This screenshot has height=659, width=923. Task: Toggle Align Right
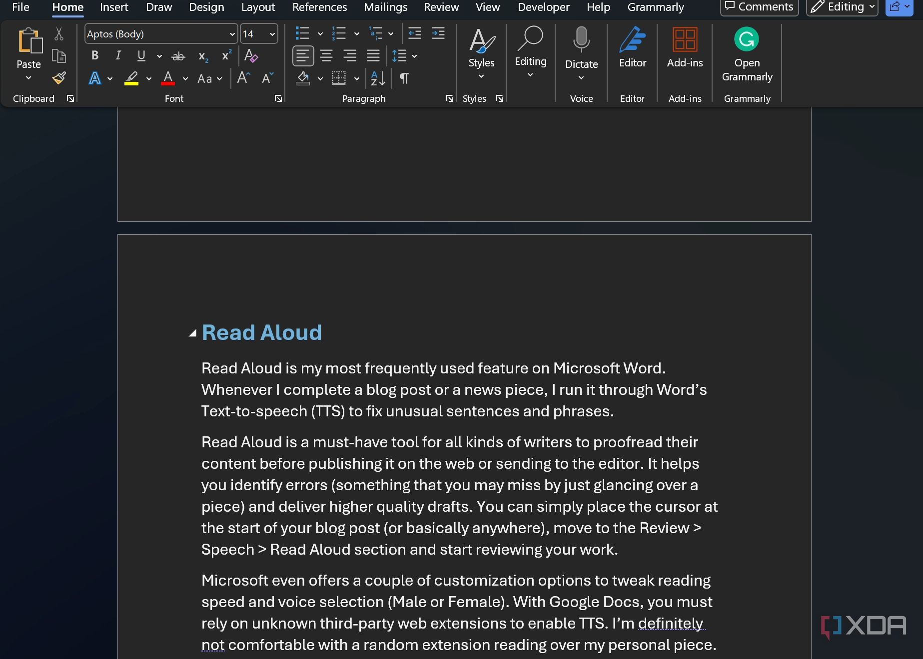350,56
